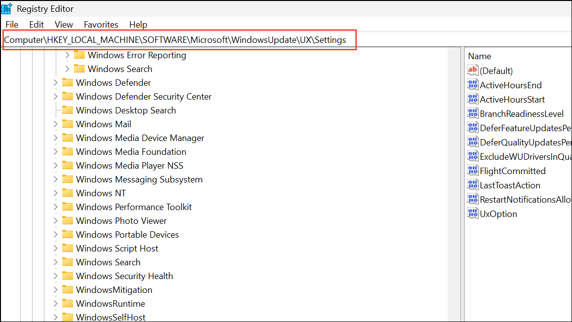Click the ActiveHoursEnd DWORD icon
Viewport: 572px width, 322px height.
pos(473,85)
